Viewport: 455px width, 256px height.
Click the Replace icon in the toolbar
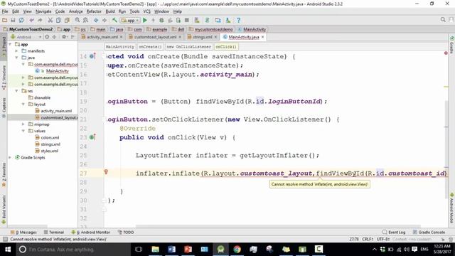(85, 21)
